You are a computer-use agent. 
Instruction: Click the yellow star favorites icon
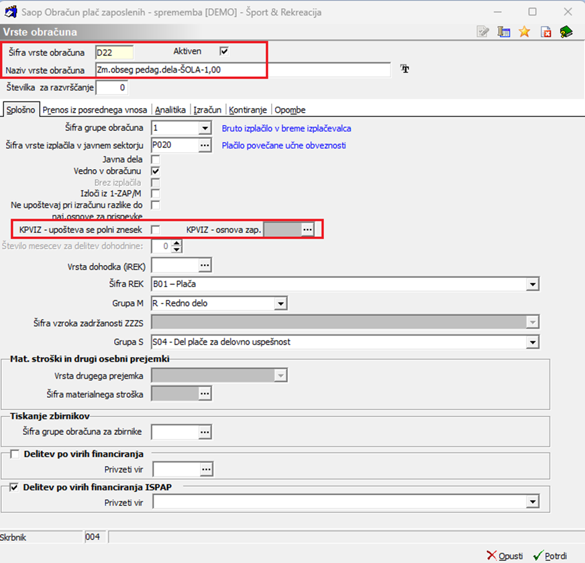[525, 32]
